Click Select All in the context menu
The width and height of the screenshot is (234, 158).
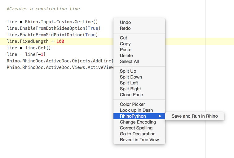pyautogui.click(x=139, y=61)
